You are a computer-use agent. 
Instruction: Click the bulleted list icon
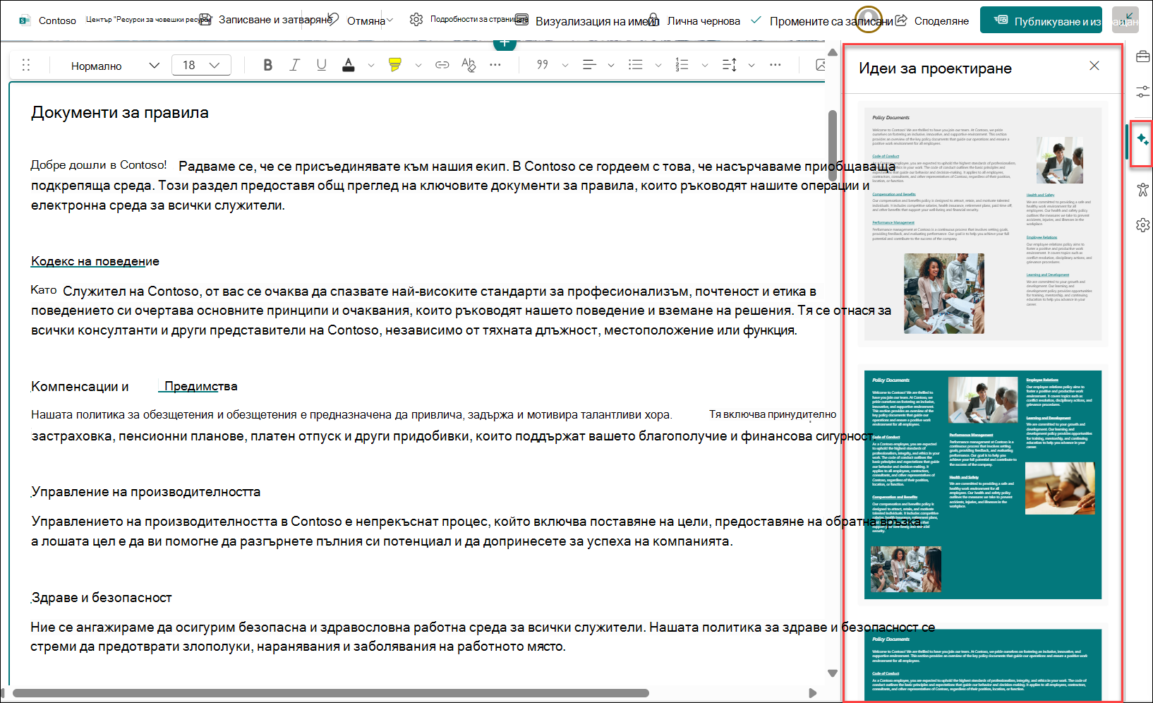(636, 65)
